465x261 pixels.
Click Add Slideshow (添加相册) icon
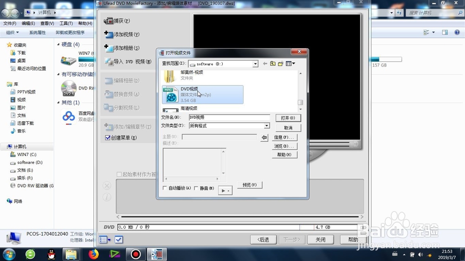tap(108, 48)
